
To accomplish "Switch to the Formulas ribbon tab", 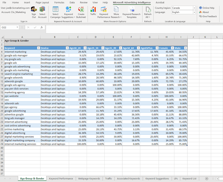I will click(x=59, y=3).
